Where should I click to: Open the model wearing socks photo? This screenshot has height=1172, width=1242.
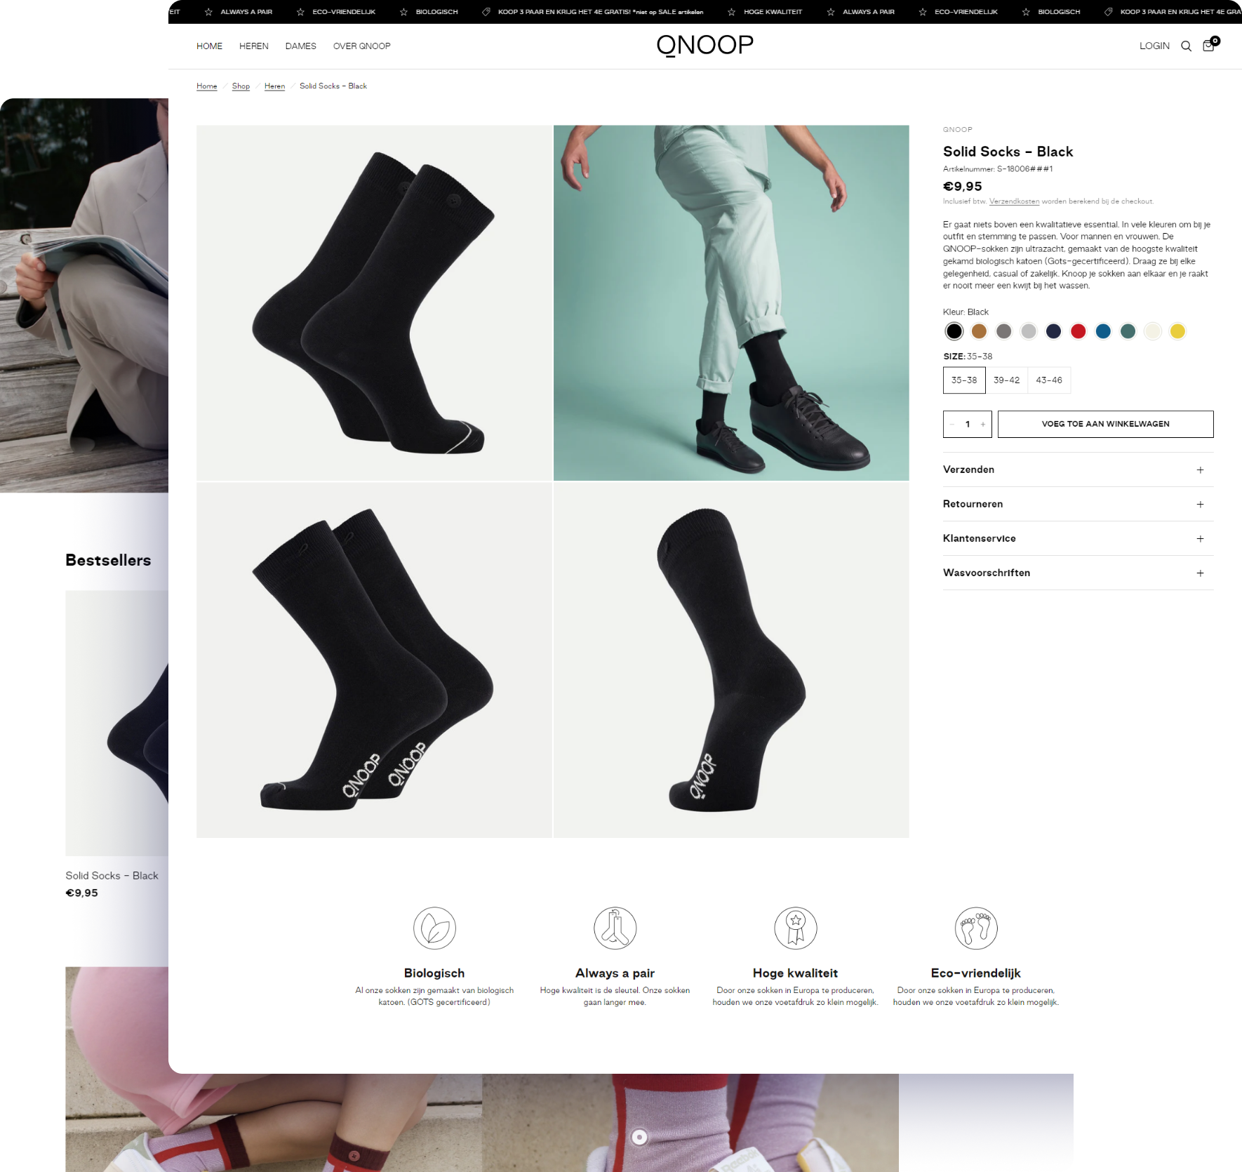(x=731, y=303)
